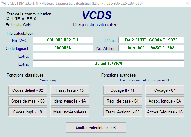Open Codes défaut - 02
This screenshot has height=137, width=191.
(x=28, y=90)
